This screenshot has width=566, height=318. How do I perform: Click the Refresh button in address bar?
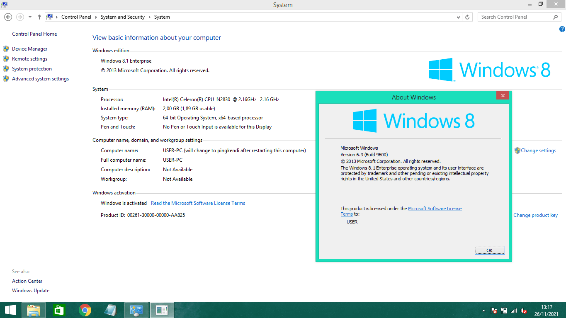click(x=467, y=17)
